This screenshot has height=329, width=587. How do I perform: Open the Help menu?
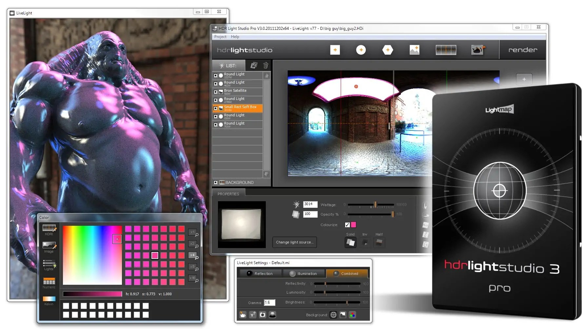[235, 37]
